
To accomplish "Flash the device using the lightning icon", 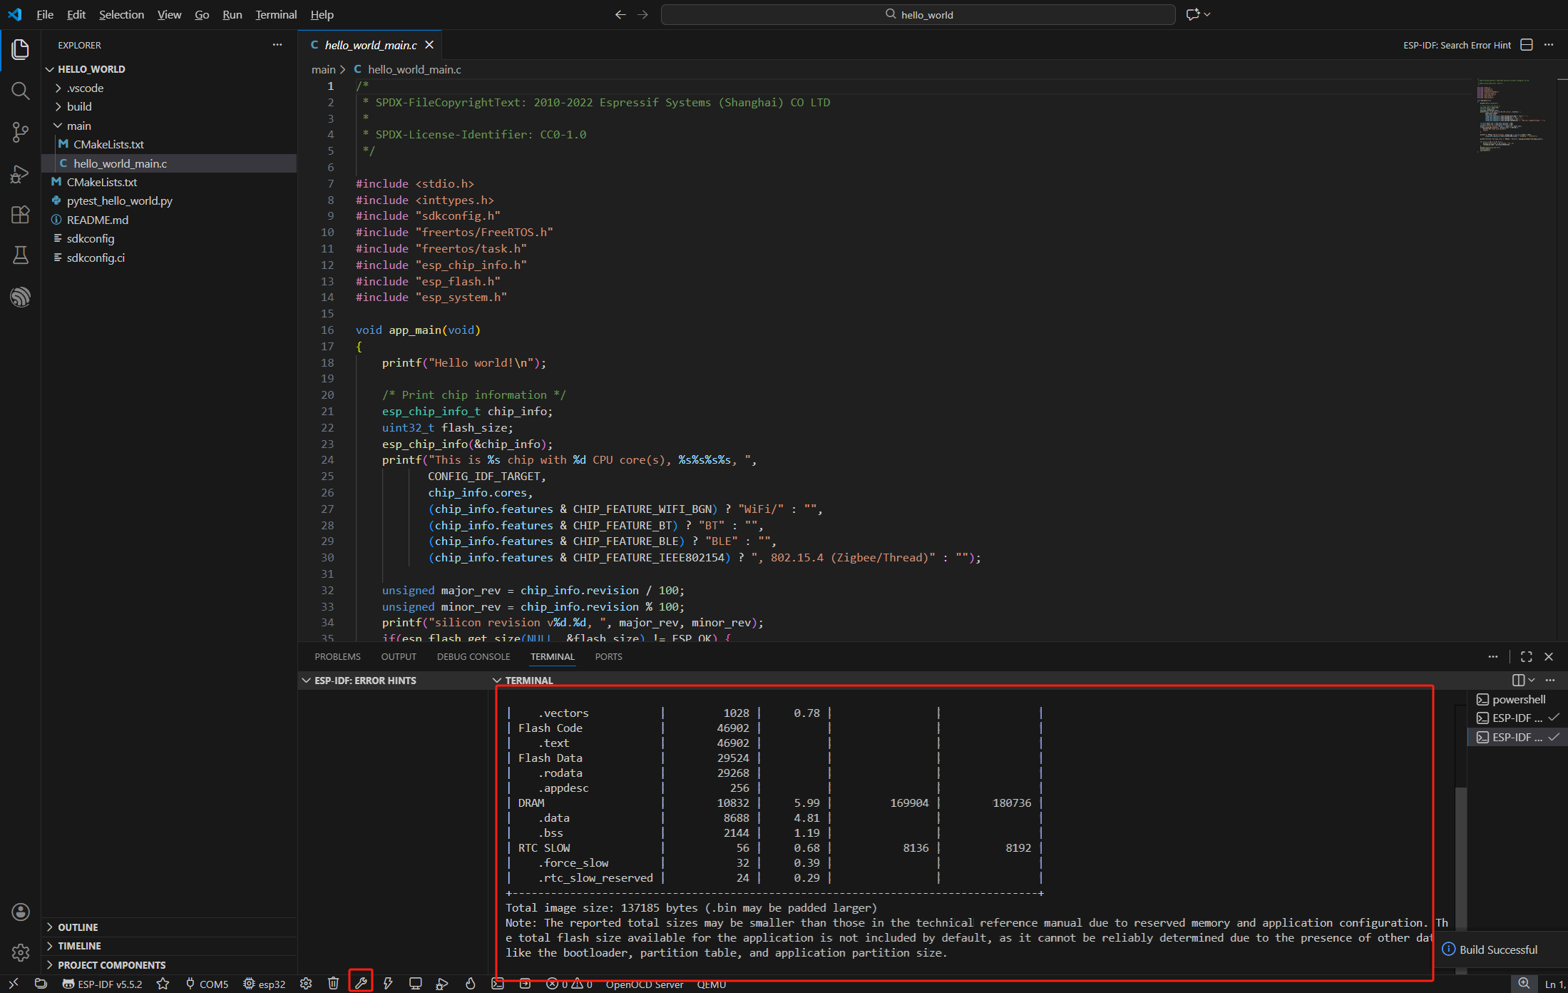I will (389, 983).
